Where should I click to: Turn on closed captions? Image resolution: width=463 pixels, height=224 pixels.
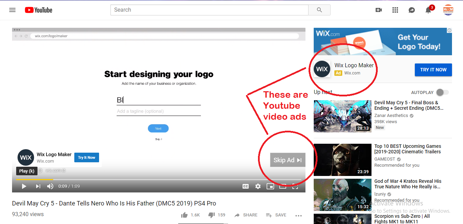pyautogui.click(x=246, y=186)
